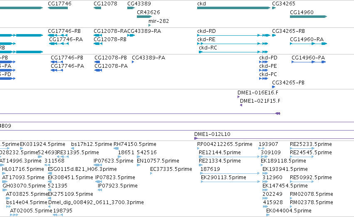The height and width of the screenshot is (217, 354).
Task: Click the CG14960 gene bar
Action: click(308, 17)
